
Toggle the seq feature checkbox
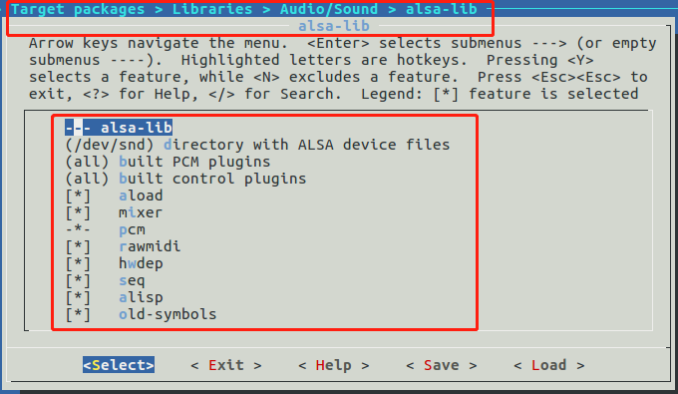click(x=78, y=280)
